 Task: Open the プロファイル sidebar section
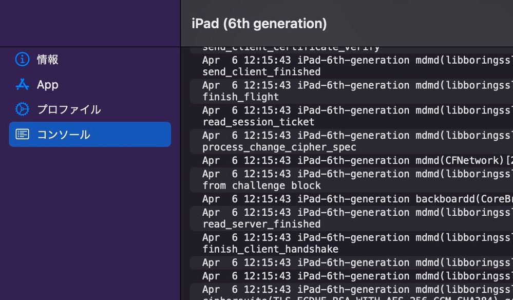point(90,109)
